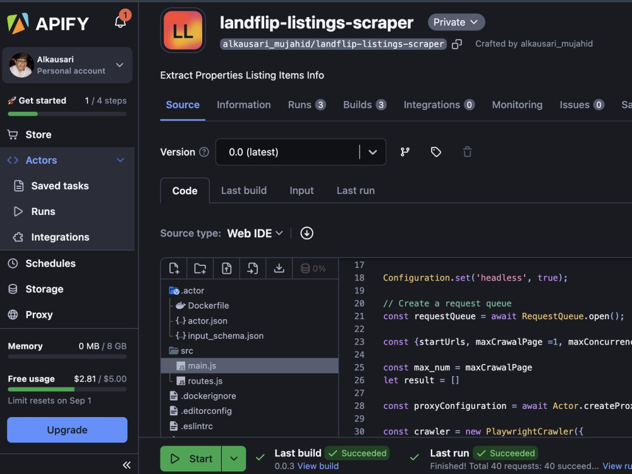Open the Builds tab
The height and width of the screenshot is (474, 632).
coord(365,105)
